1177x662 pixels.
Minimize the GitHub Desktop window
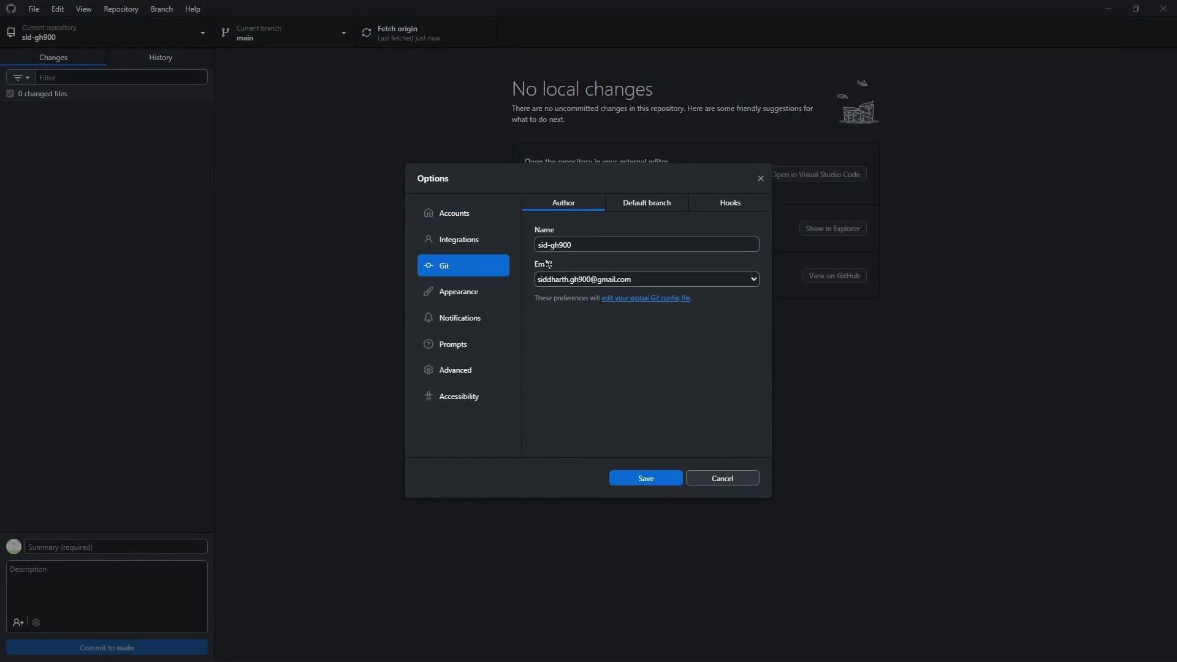pos(1108,9)
